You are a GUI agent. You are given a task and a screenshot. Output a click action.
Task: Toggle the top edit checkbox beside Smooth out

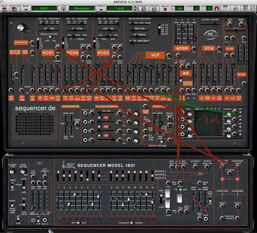pyautogui.click(x=240, y=112)
